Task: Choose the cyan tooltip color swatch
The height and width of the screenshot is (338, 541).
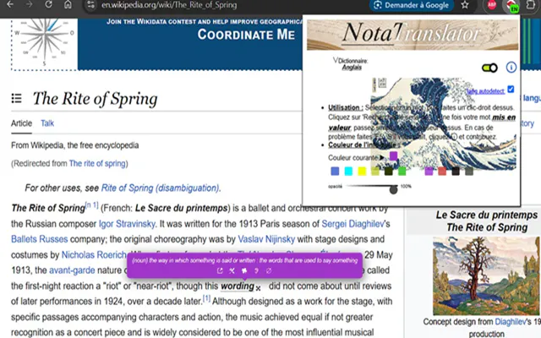Action: click(348, 171)
